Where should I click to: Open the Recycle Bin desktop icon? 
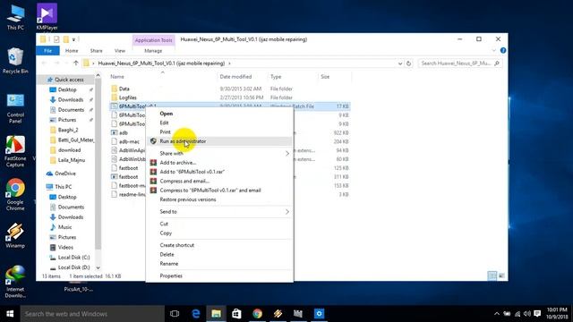click(x=15, y=61)
